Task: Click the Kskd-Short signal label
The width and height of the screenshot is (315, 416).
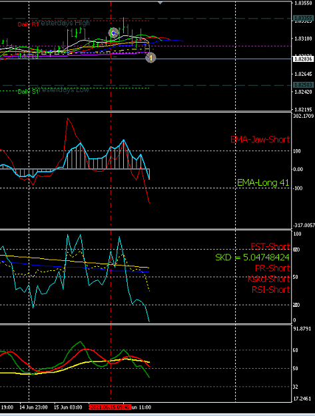Action: [268, 279]
